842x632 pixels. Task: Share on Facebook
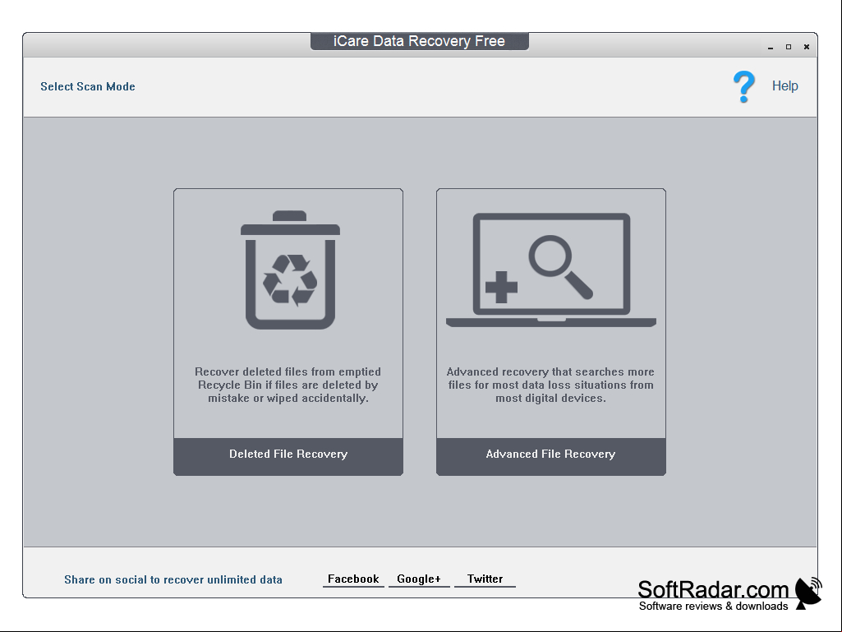pos(353,579)
